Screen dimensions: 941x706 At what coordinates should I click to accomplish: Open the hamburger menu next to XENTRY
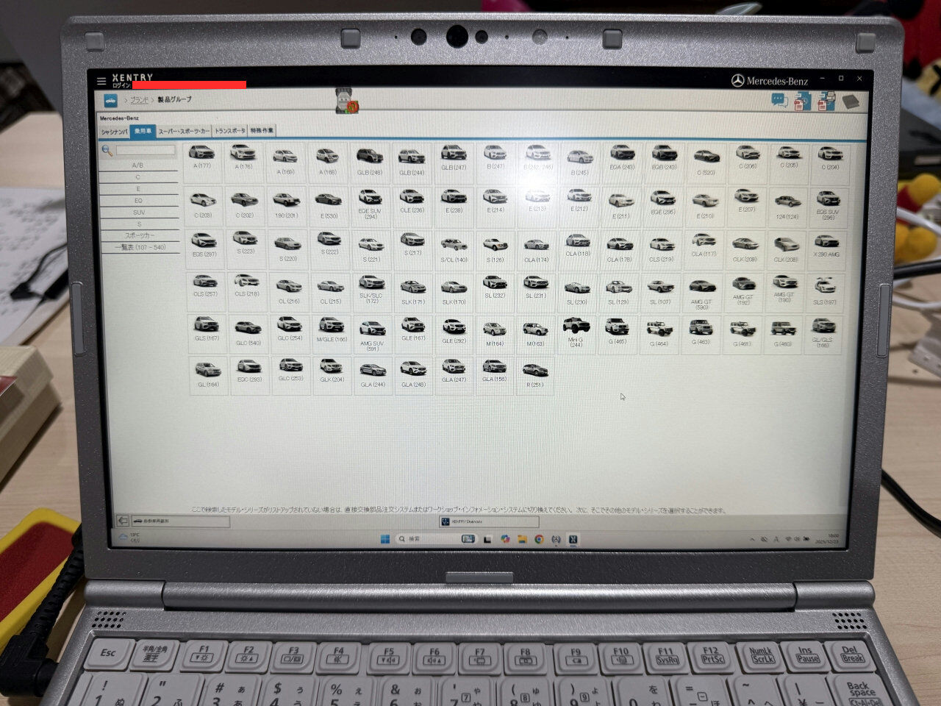[101, 81]
